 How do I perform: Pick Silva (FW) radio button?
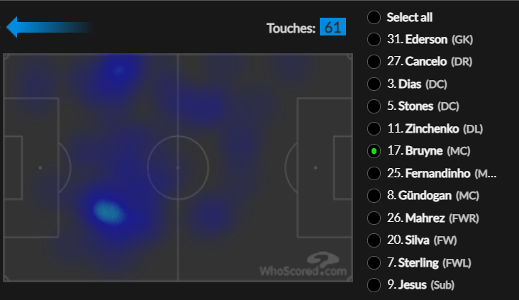(374, 240)
